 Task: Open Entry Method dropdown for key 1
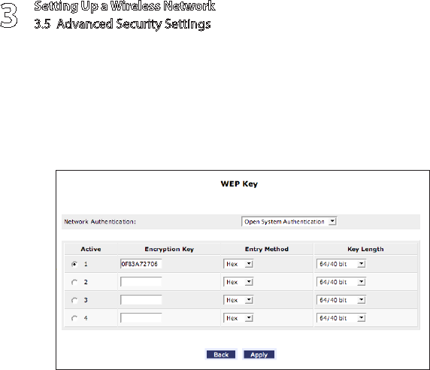pos(238,264)
